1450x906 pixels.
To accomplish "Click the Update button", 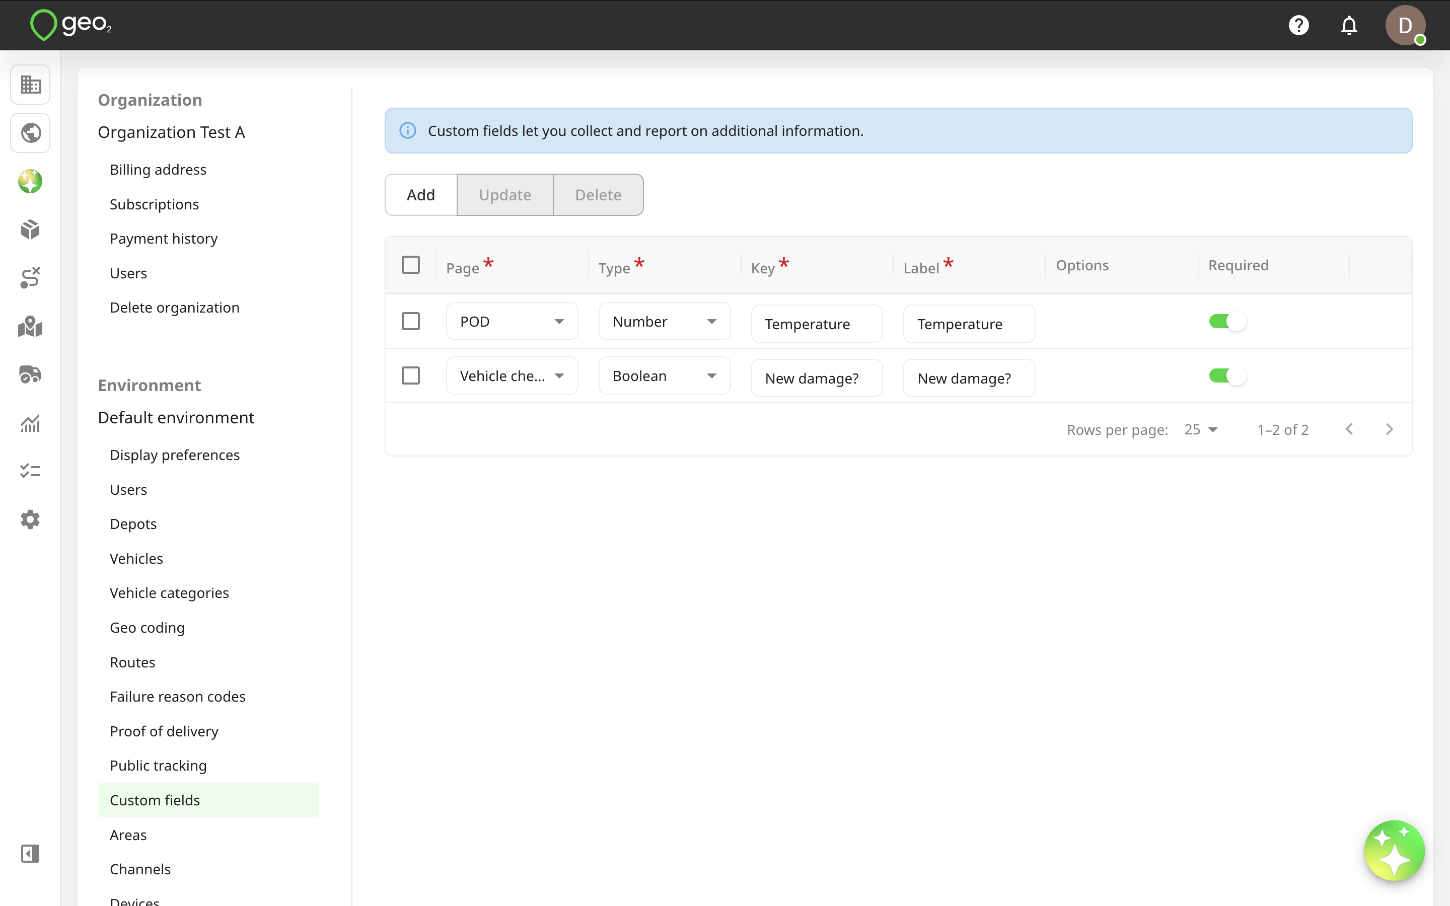I will click(x=505, y=195).
